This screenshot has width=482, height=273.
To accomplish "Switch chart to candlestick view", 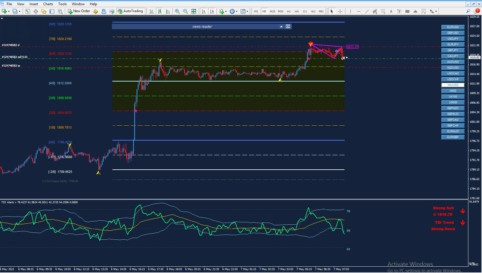I will (159, 11).
